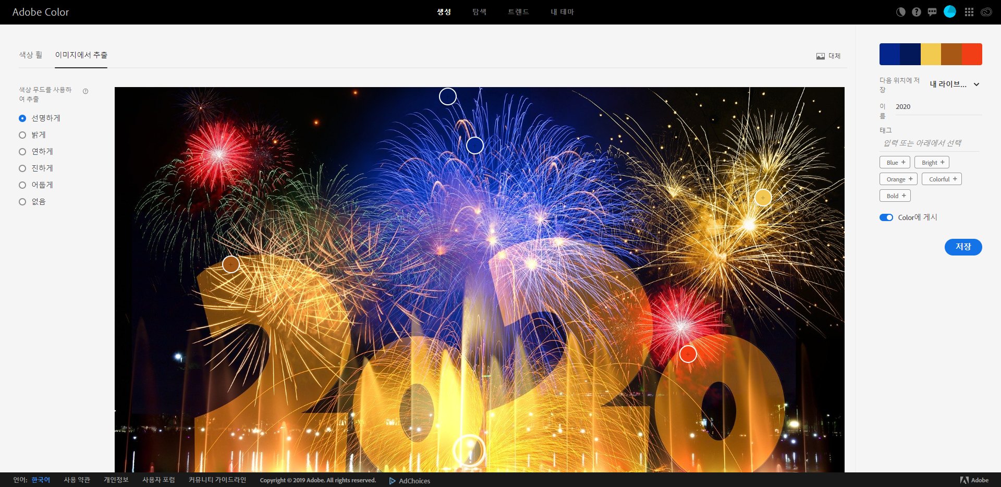1001x487 pixels.
Task: Toggle the dark theme moon icon
Action: (901, 12)
